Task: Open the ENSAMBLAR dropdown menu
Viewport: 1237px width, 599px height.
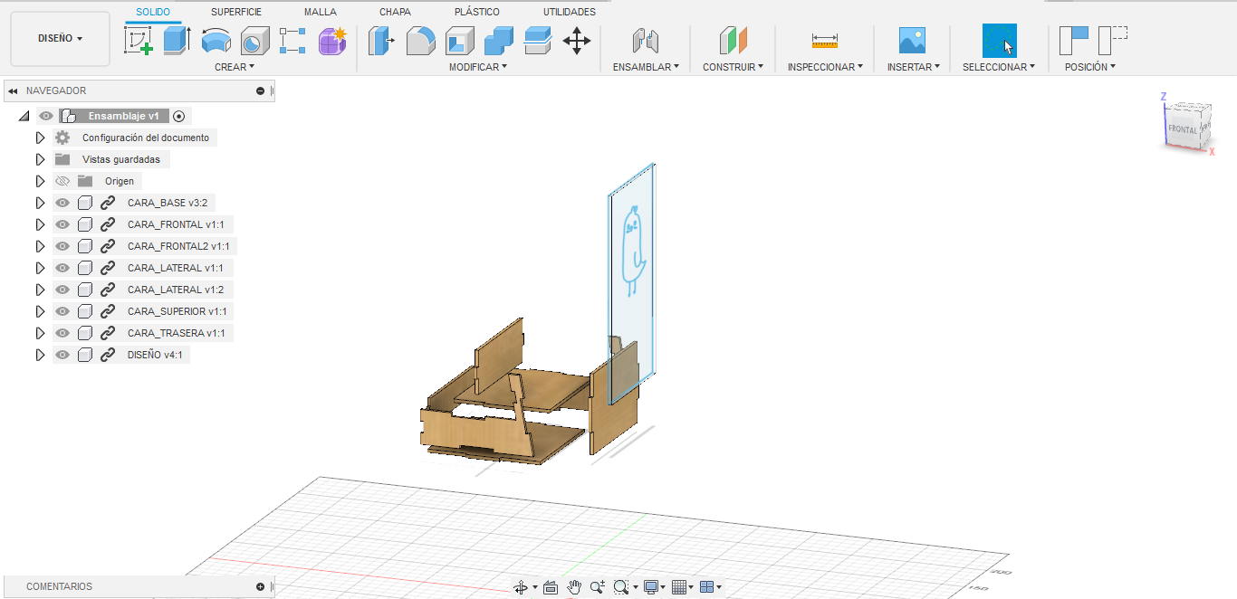Action: [646, 67]
